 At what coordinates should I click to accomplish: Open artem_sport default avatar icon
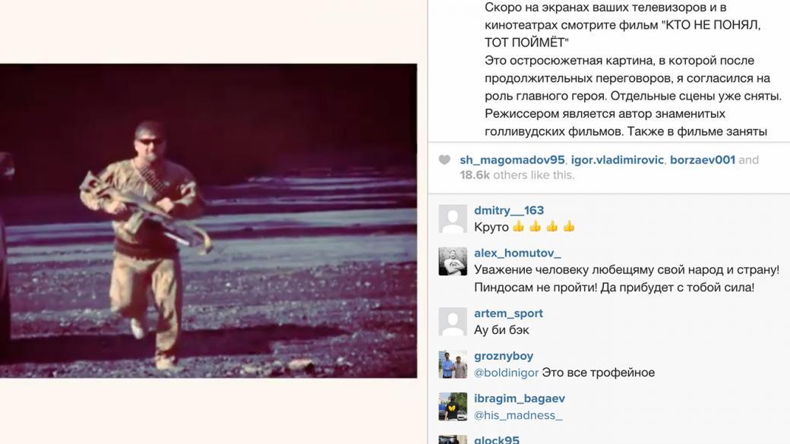453,322
